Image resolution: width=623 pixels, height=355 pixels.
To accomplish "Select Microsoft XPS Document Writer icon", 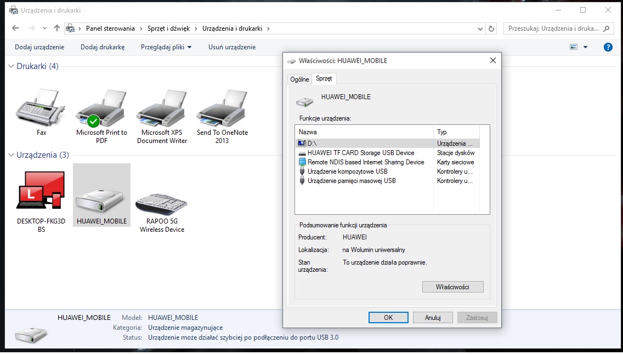I will 162,109.
